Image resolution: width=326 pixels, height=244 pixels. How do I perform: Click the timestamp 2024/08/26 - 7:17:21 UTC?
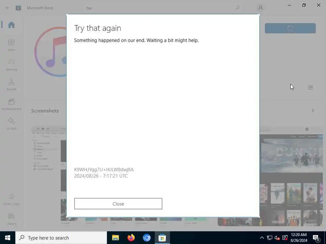(x=101, y=176)
